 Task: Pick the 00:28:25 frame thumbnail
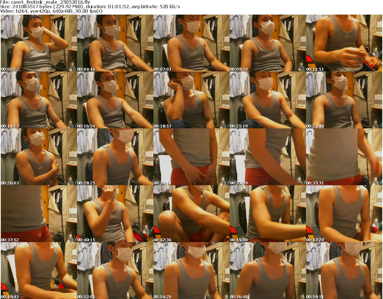click(x=115, y=157)
